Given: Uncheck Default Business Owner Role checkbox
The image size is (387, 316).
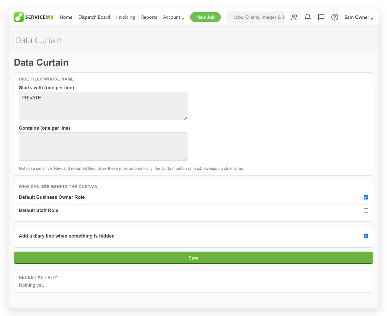Looking at the screenshot, I should click(x=366, y=197).
